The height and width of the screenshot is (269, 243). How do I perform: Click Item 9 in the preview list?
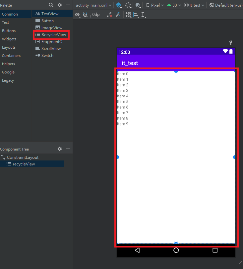123,124
